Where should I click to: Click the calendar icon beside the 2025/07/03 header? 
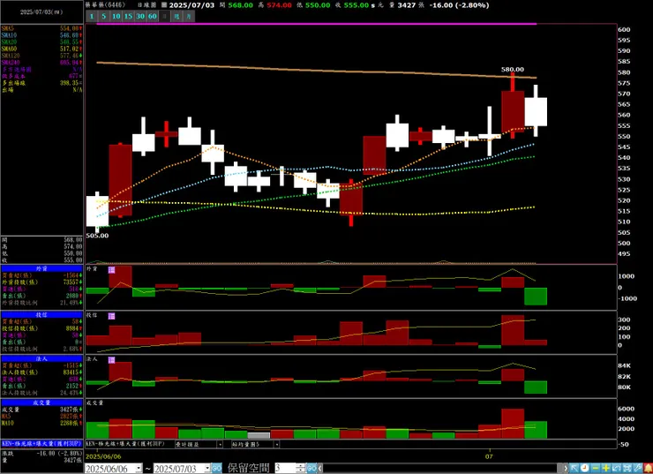(164, 5)
